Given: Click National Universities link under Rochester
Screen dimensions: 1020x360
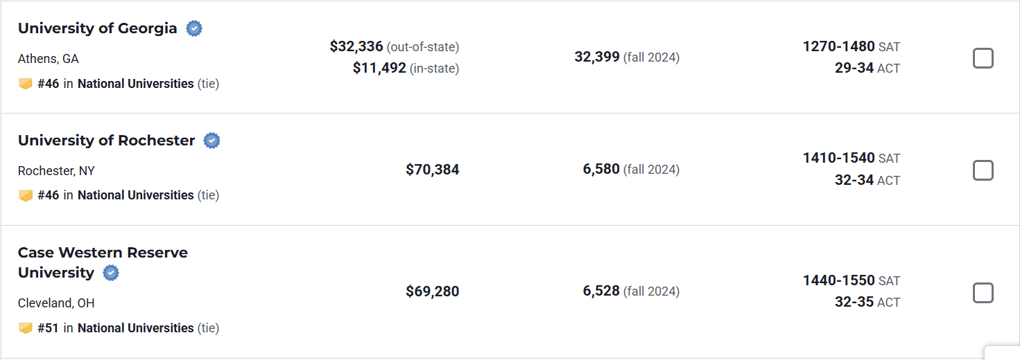Looking at the screenshot, I should click(135, 196).
